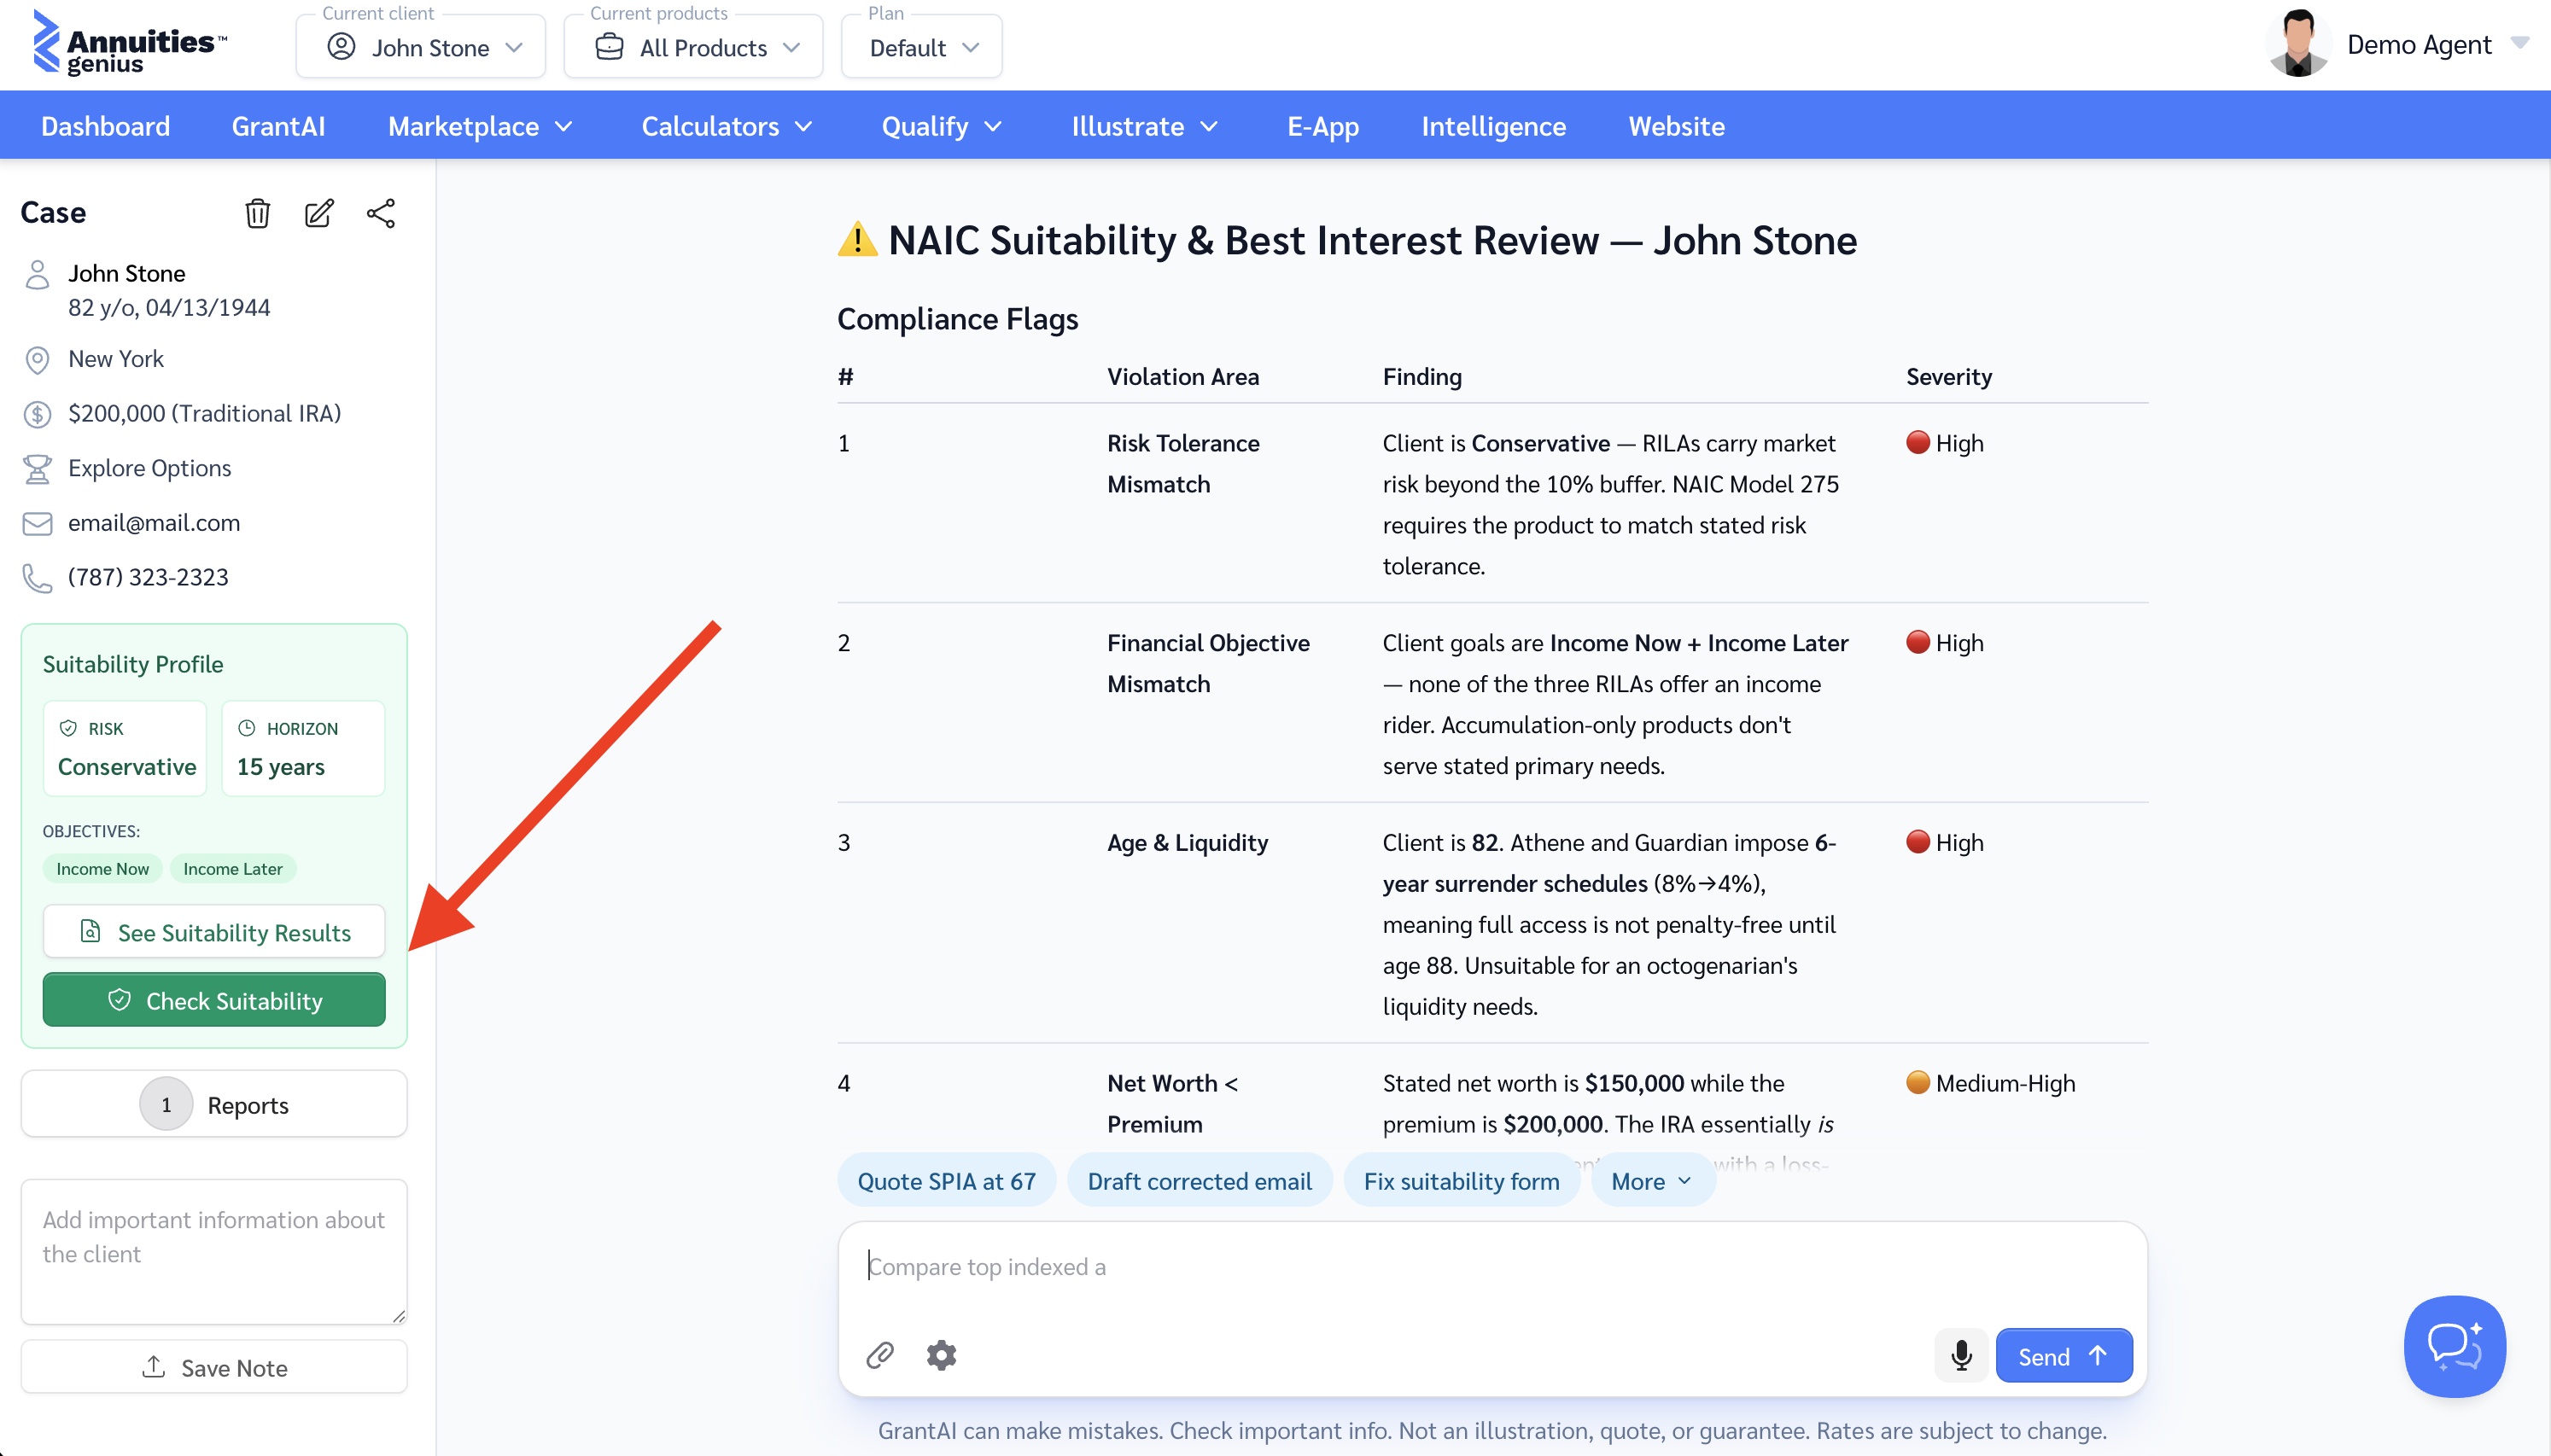This screenshot has width=2551, height=1456.
Task: Open Current client John Stone dropdown
Action: [421, 47]
